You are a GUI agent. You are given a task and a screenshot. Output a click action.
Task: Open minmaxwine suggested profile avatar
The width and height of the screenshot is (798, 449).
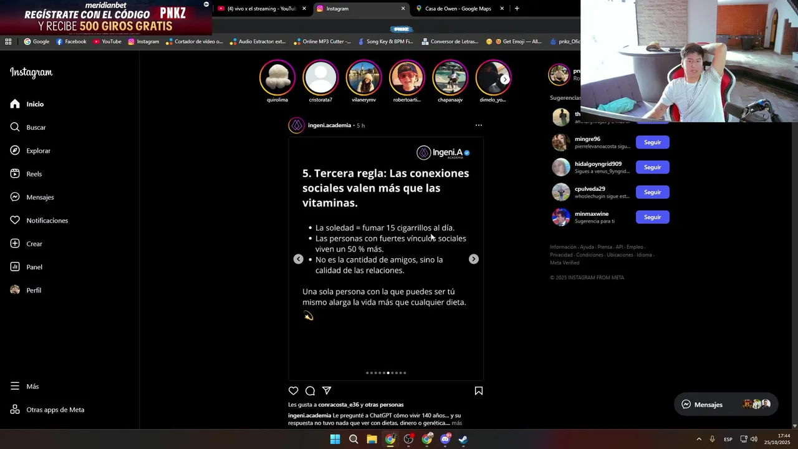point(560,217)
